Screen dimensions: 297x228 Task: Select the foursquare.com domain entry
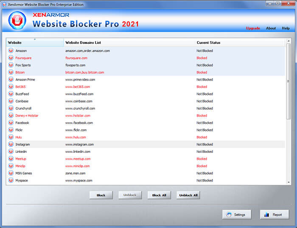pos(76,58)
